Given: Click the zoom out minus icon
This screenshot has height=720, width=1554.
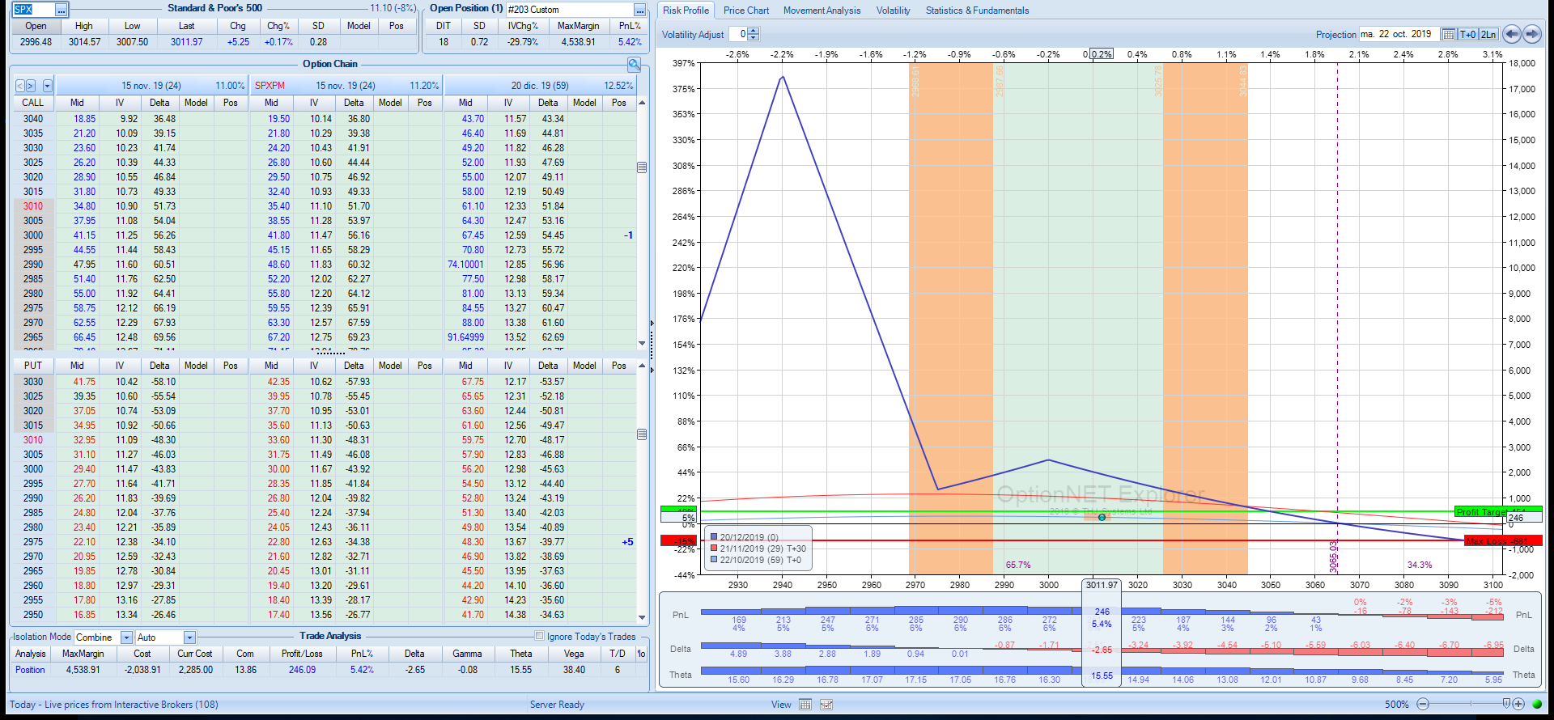Looking at the screenshot, I should click(x=1423, y=704).
